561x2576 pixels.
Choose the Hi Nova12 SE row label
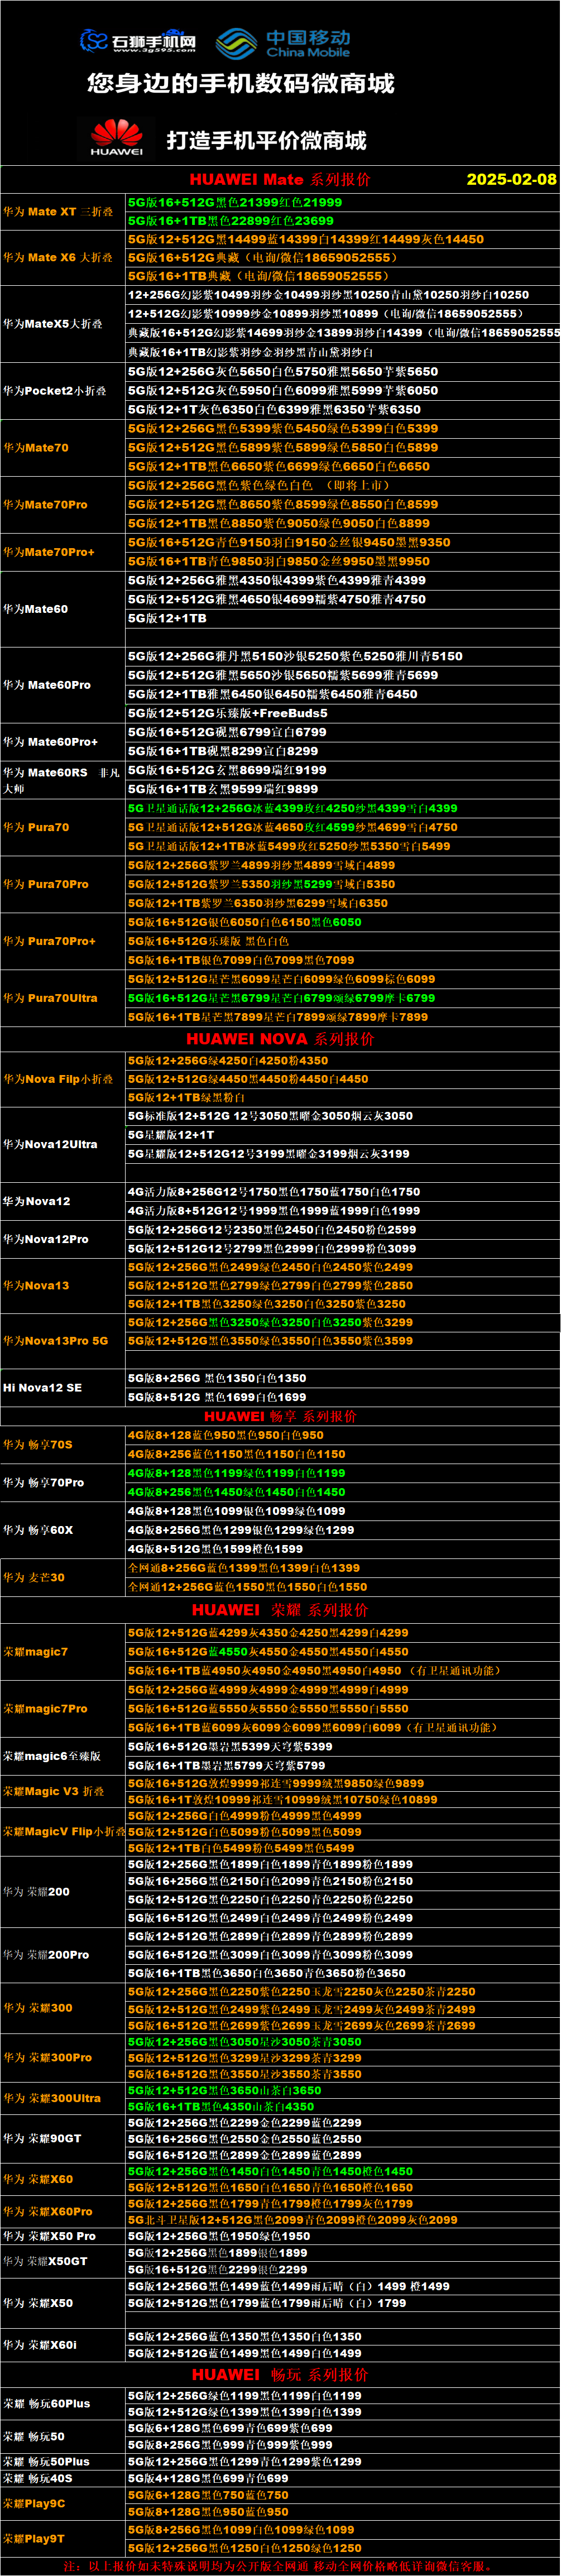[42, 1388]
